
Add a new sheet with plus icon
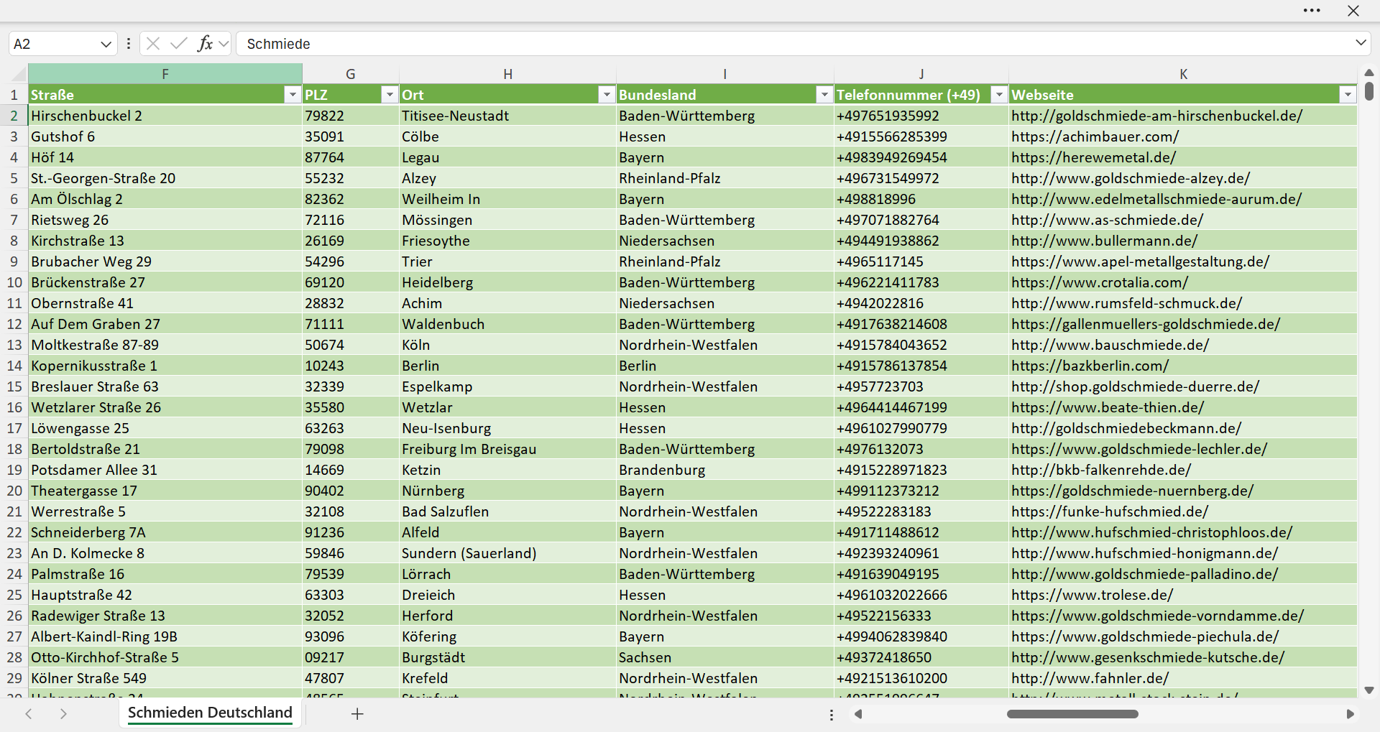pyautogui.click(x=357, y=713)
